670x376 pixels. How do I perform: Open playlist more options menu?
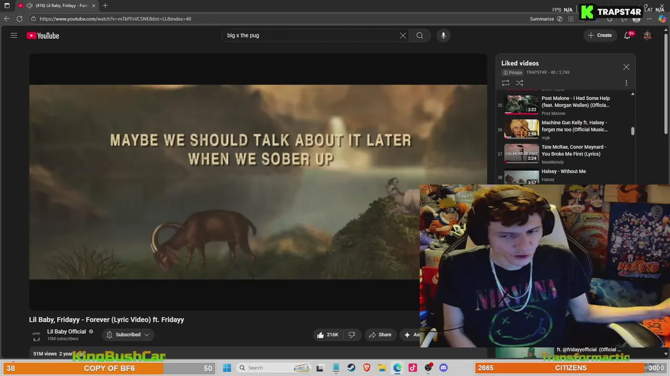coord(626,83)
